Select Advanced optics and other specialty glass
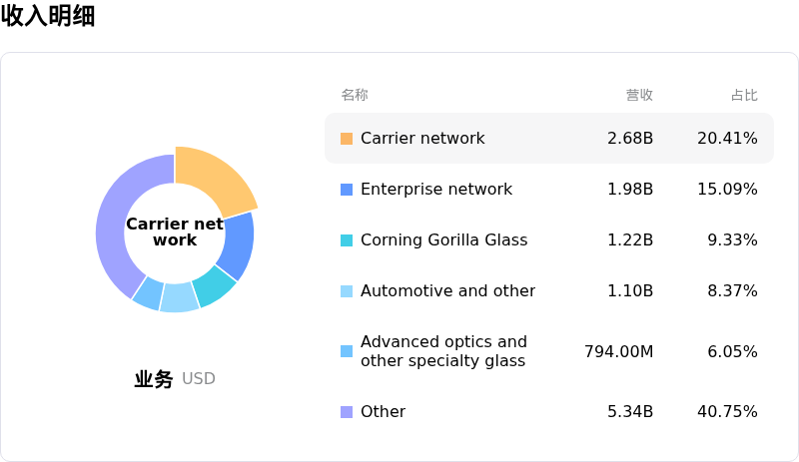 coord(443,351)
